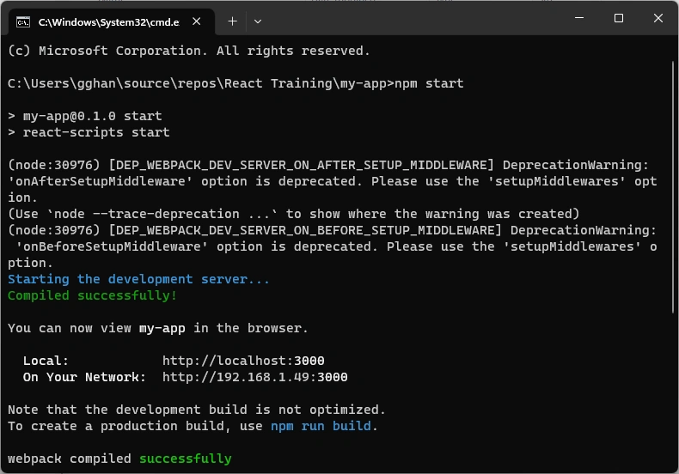679x474 pixels.
Task: Click 'DEP_WEBPACK_DEV_SERVER_ON_AFTER_SETUP_MIDDLEWARE' warning code
Action: [x=301, y=165]
